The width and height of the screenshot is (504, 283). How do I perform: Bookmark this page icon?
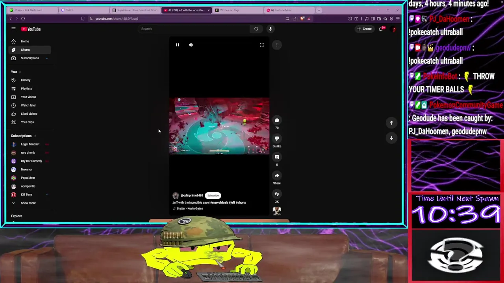point(83,18)
